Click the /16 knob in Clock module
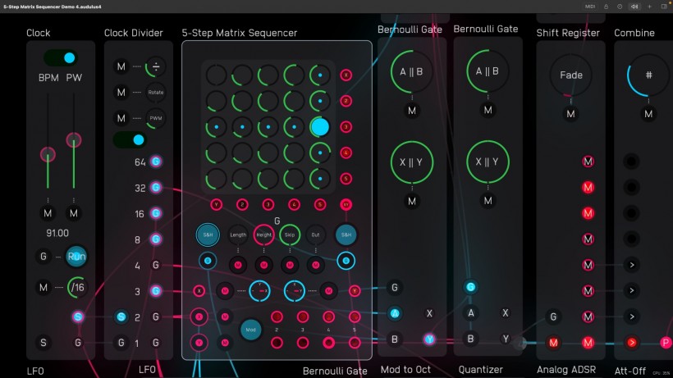The height and width of the screenshot is (378, 673). pyautogui.click(x=77, y=287)
